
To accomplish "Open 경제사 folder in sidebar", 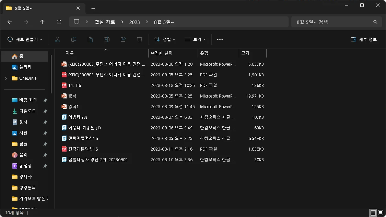I will pos(25,177).
